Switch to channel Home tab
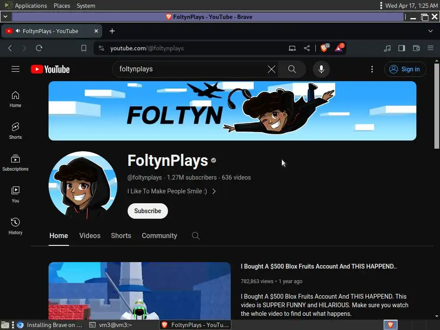Image resolution: width=440 pixels, height=330 pixels. [58, 236]
